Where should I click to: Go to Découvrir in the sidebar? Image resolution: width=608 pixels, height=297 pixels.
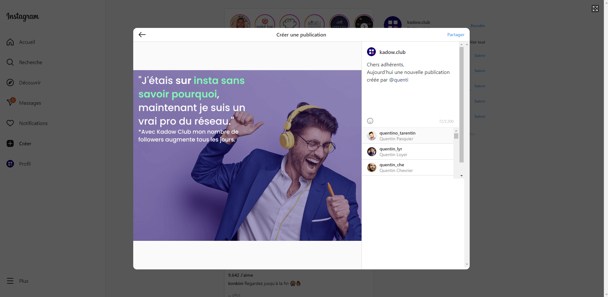[x=24, y=82]
